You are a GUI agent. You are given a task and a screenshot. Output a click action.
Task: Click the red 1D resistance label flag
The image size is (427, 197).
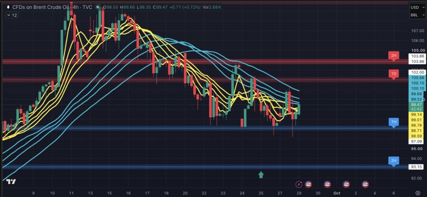pyautogui.click(x=394, y=74)
